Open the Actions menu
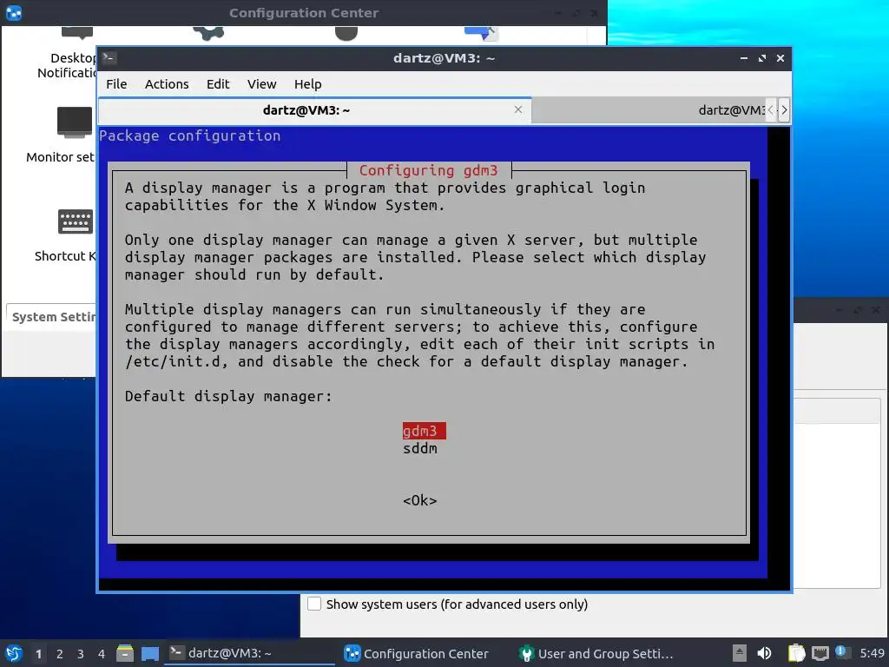 (167, 84)
